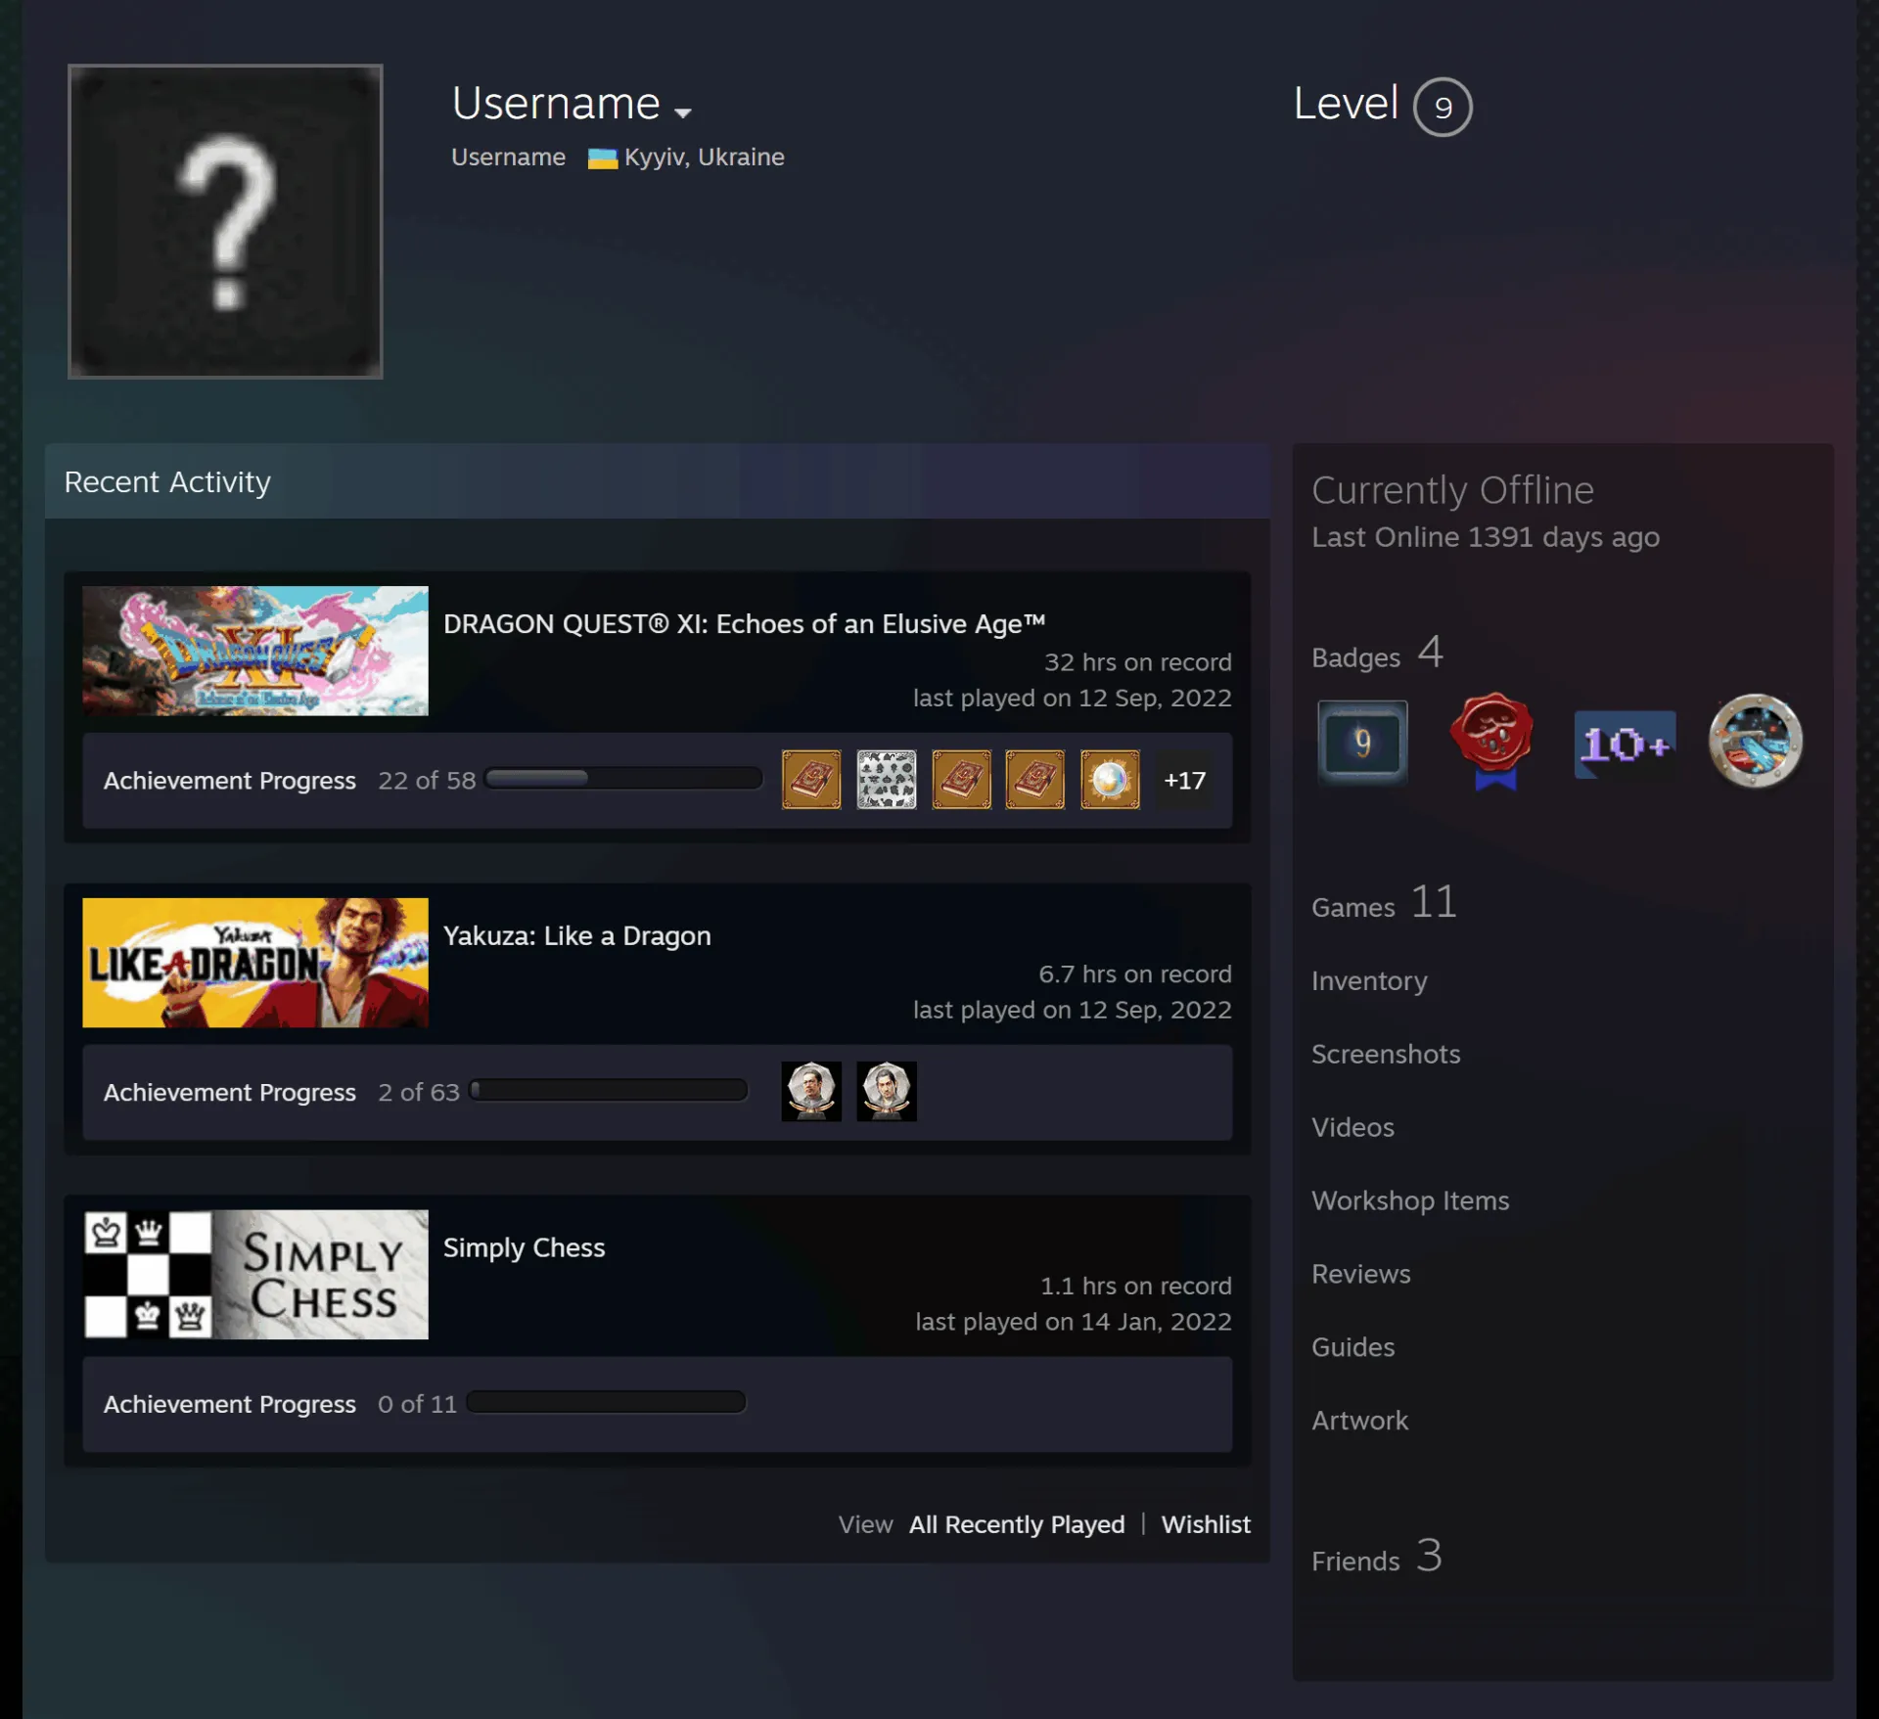Viewport: 1879px width, 1719px height.
Task: Click second Yakuza achievement icon
Action: tap(887, 1091)
